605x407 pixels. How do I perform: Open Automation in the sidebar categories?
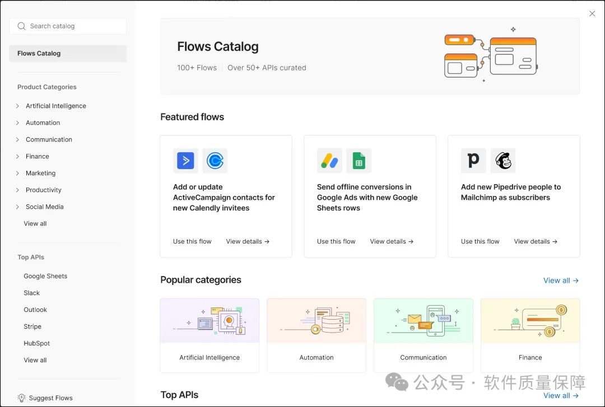[x=43, y=123]
